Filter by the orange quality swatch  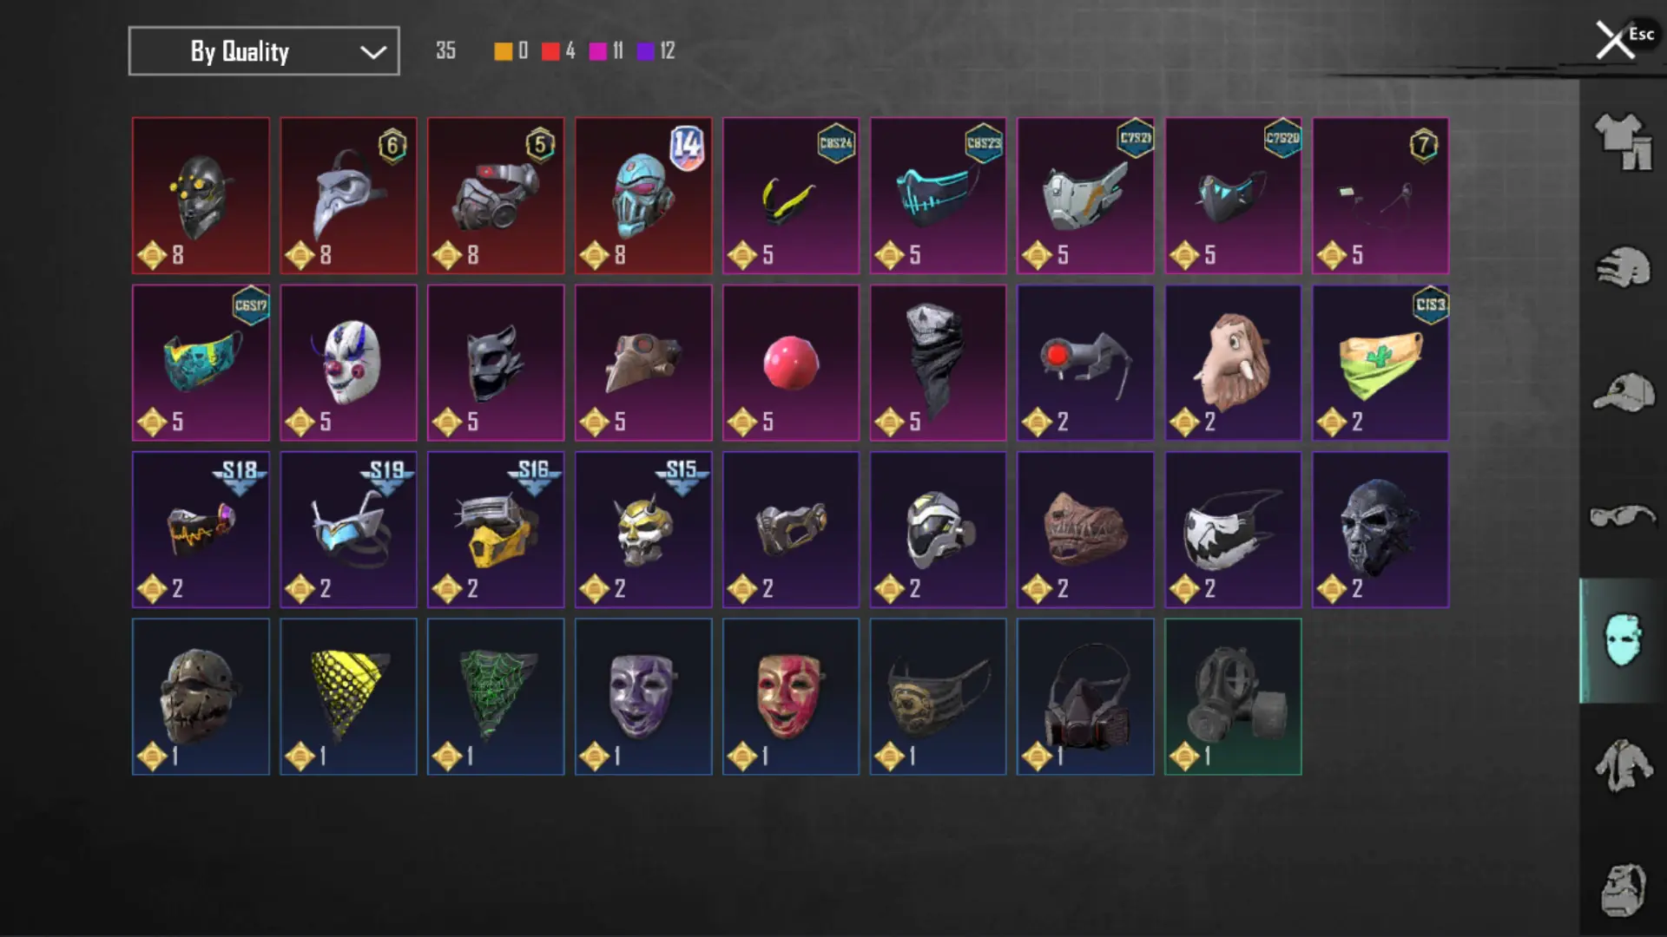click(x=503, y=51)
